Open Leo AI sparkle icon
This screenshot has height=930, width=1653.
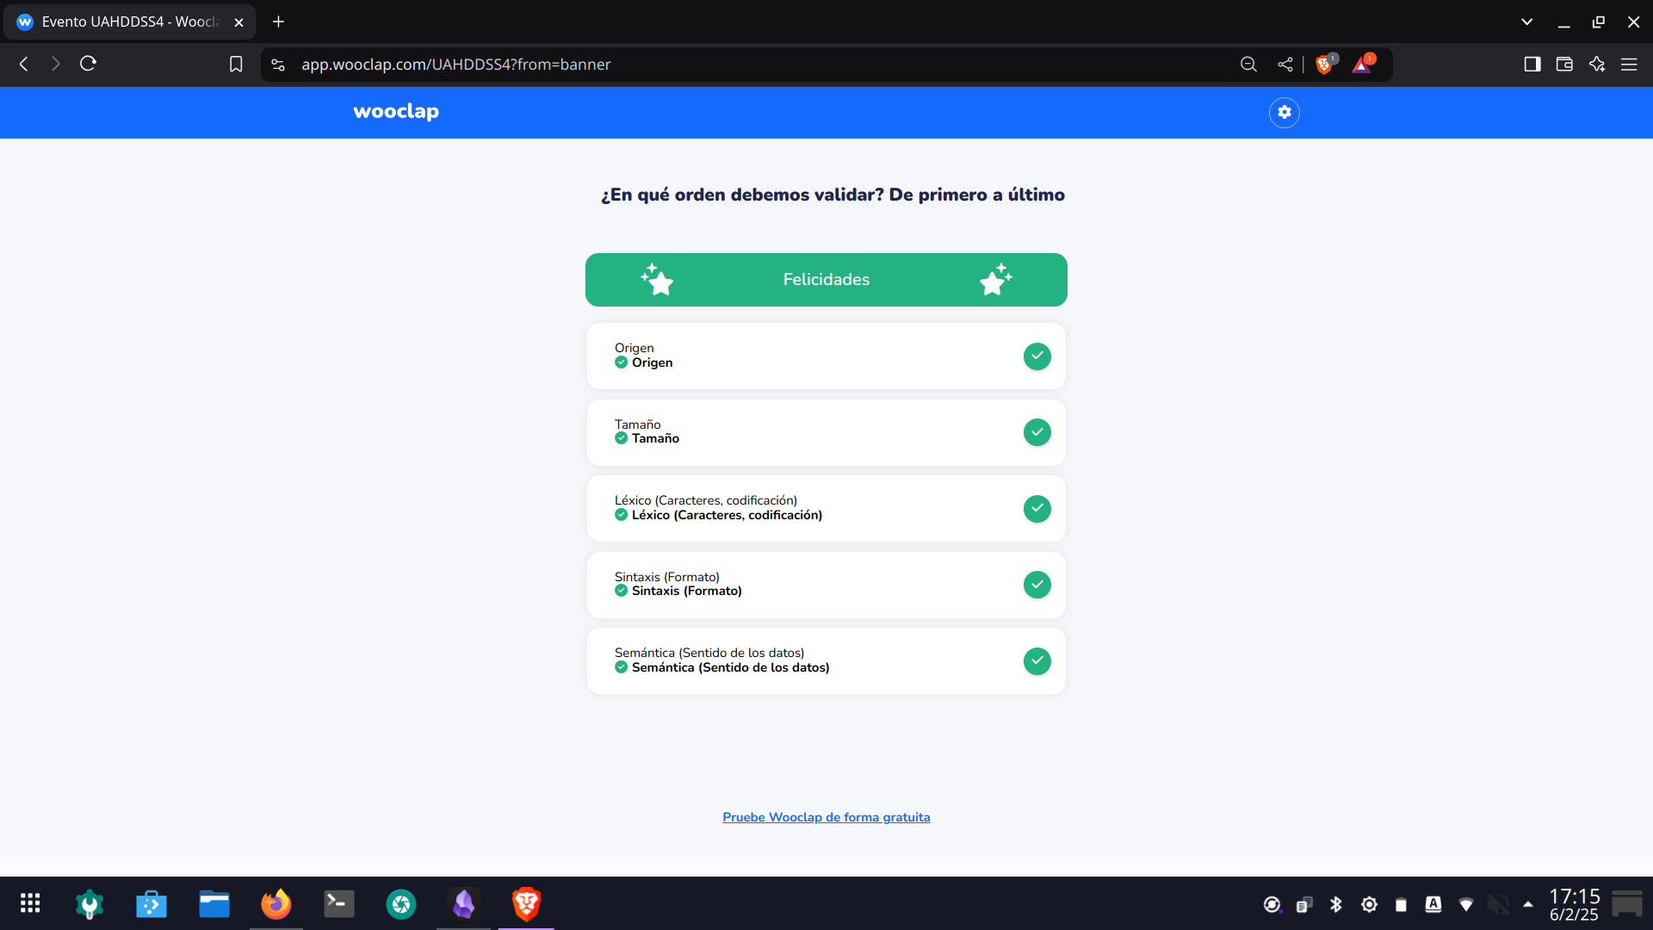1597,65
